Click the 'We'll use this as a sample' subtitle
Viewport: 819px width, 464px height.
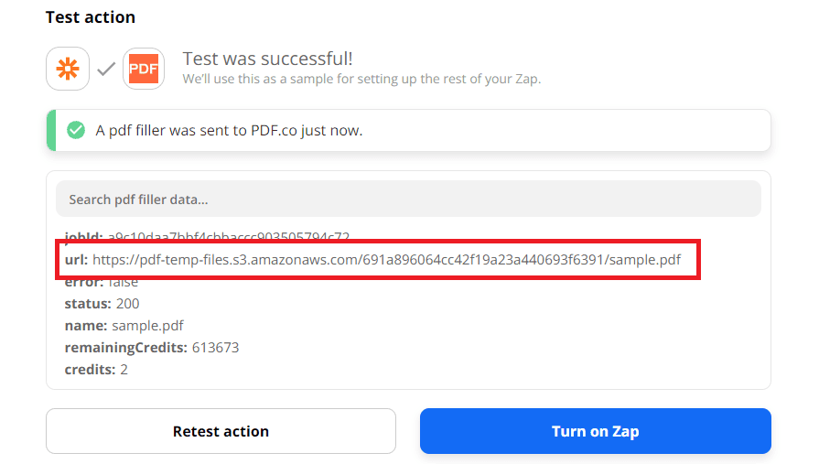[x=361, y=79]
